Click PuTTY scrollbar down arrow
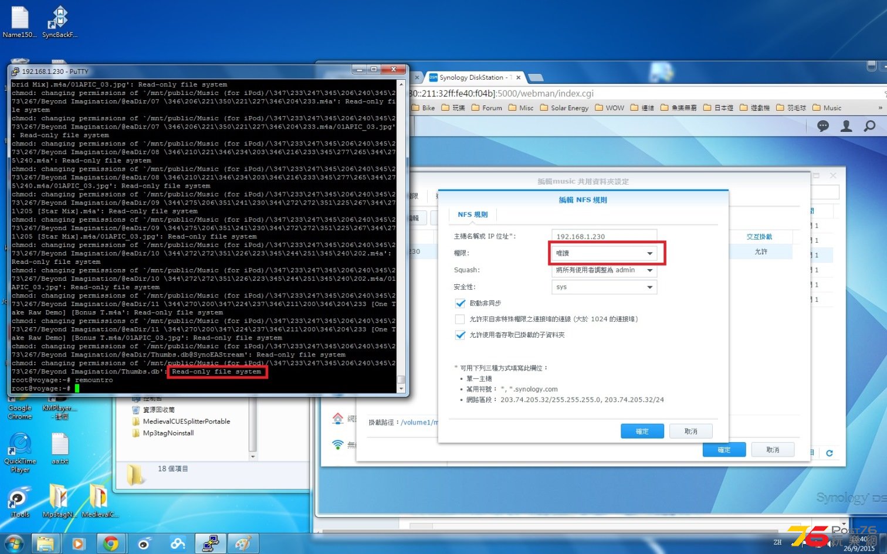 (401, 388)
